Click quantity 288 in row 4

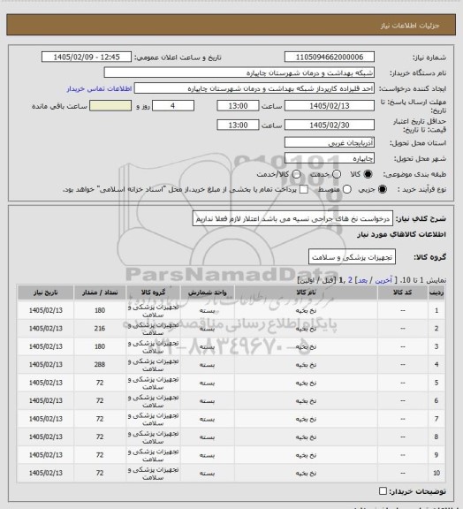100,365
